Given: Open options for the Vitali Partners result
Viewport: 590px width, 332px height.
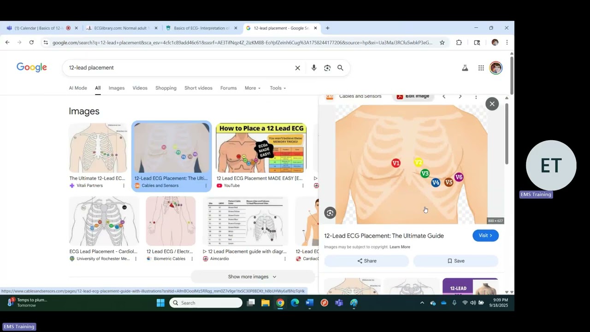Looking at the screenshot, I should 124,186.
